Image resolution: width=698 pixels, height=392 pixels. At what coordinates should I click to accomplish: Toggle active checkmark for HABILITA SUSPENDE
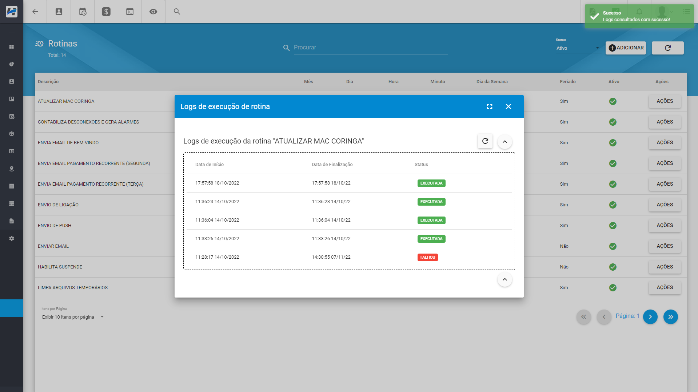point(613,267)
